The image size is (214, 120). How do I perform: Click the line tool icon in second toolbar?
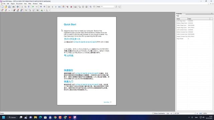9,10
